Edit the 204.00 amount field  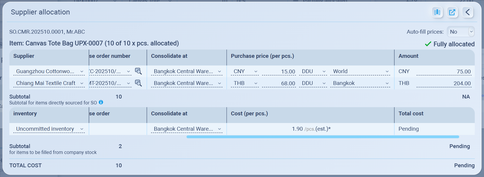[x=444, y=83]
